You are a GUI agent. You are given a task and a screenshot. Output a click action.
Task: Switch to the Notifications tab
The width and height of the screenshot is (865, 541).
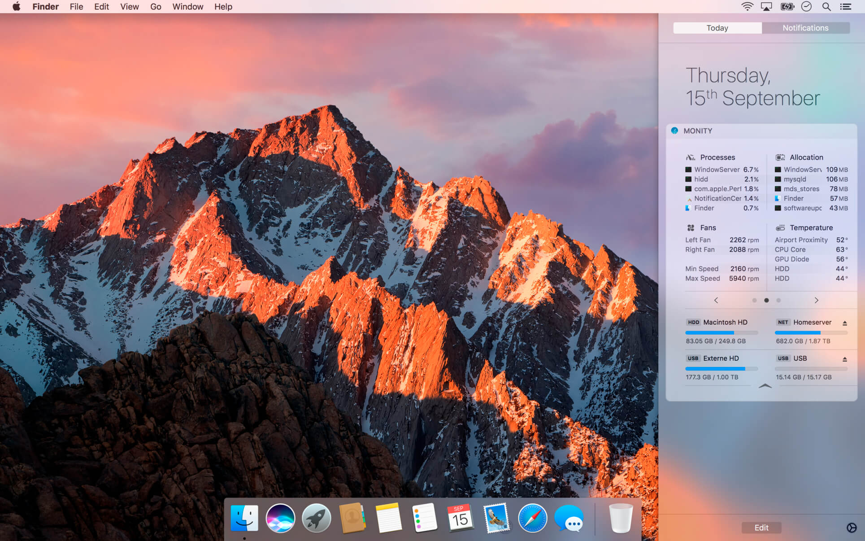(x=805, y=28)
